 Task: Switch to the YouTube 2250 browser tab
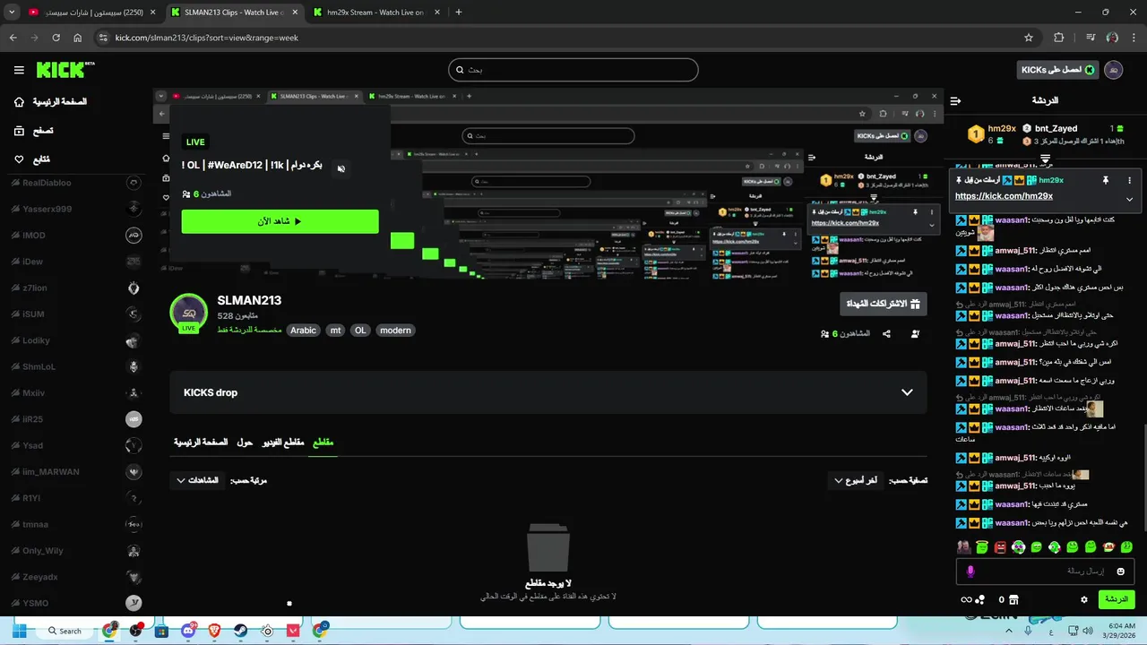(x=90, y=13)
